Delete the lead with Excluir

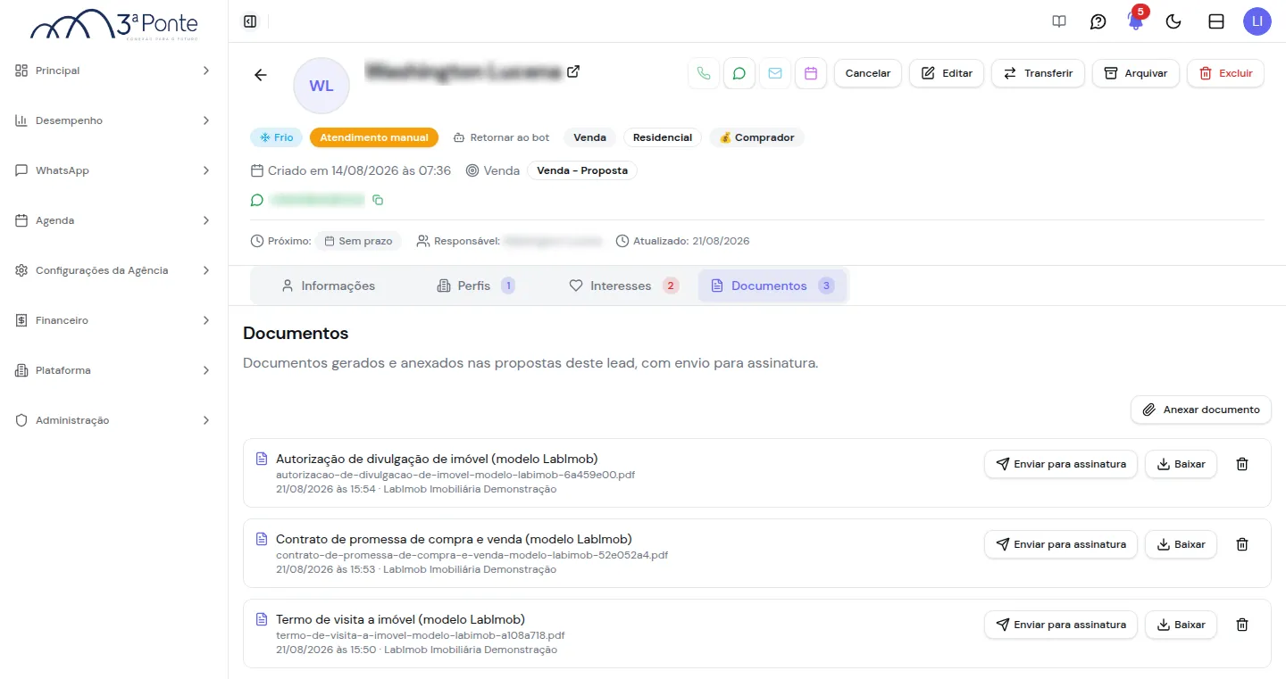[1225, 73]
